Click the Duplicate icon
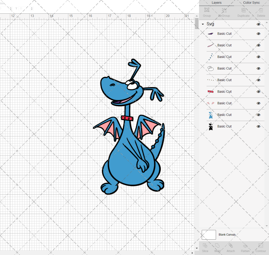The image size is (269, 255). click(243, 10)
